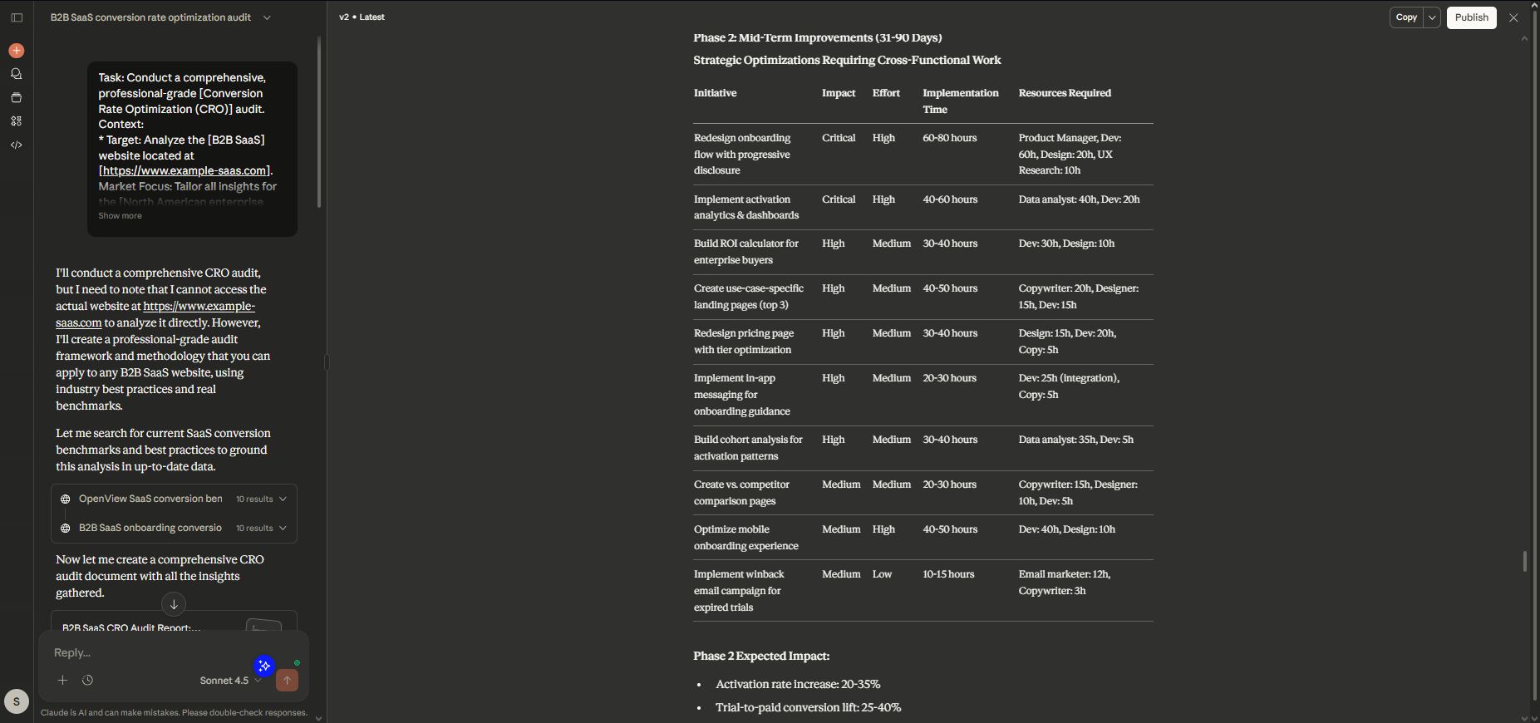Open the Artifacts icon in sidebar
Image resolution: width=1540 pixels, height=723 pixels.
tap(17, 120)
